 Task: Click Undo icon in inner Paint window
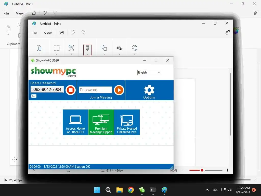click(73, 32)
